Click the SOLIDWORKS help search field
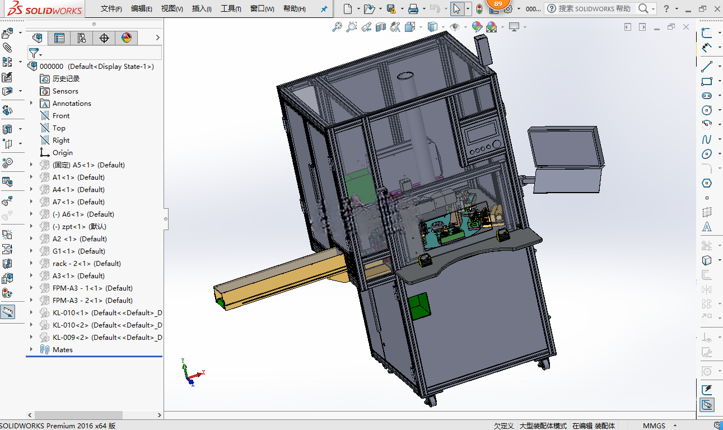The height and width of the screenshot is (430, 723). pos(594,9)
